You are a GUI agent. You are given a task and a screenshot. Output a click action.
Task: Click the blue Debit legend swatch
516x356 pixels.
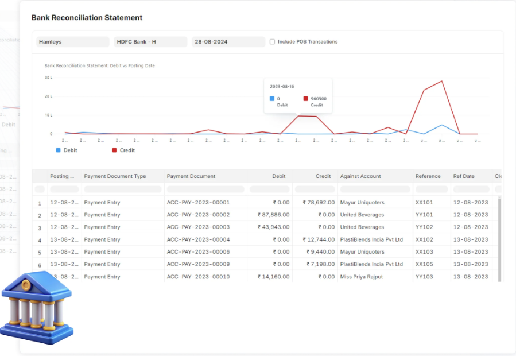[58, 150]
